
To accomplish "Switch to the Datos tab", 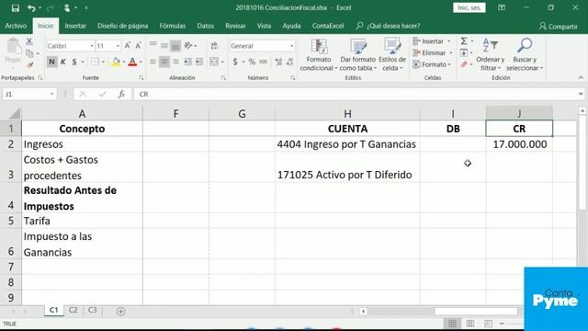I will tap(206, 26).
